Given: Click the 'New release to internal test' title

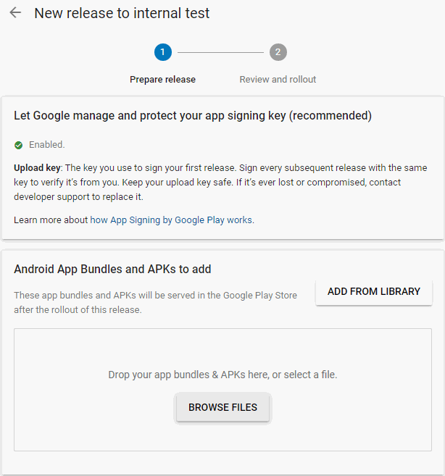Looking at the screenshot, I should tap(122, 13).
